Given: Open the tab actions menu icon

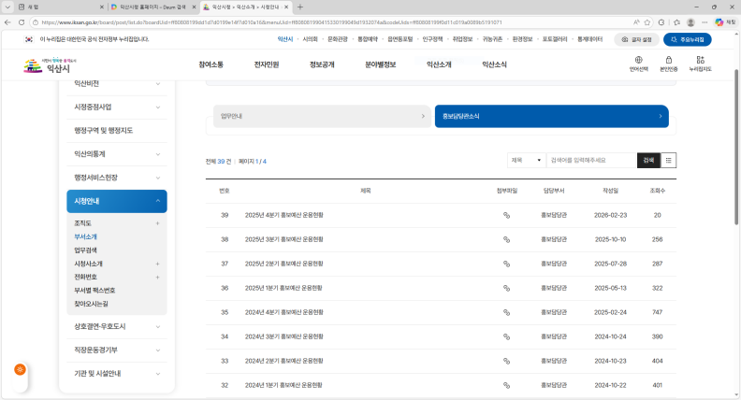Looking at the screenshot, I should (x=7, y=7).
